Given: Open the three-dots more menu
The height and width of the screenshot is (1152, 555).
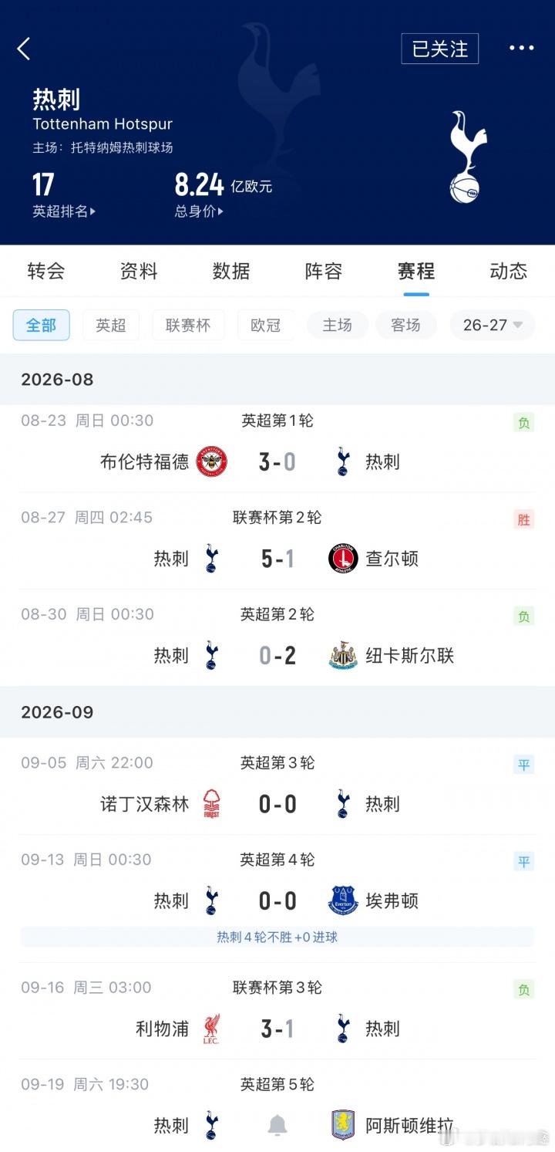Looking at the screenshot, I should point(521,48).
